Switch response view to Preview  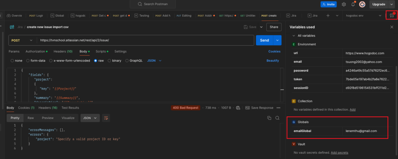48,118
